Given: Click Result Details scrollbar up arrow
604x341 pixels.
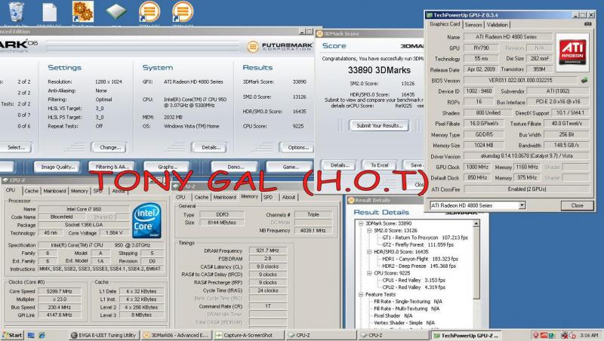Looking at the screenshot, I should 476,223.
